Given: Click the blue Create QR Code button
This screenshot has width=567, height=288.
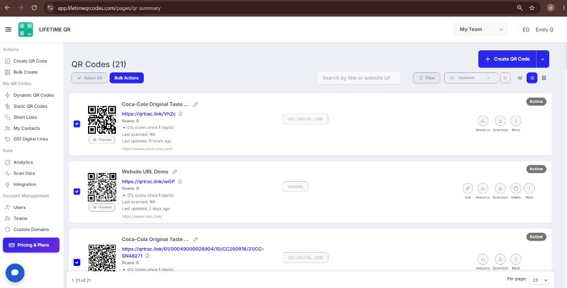Looking at the screenshot, I should pos(507,59).
